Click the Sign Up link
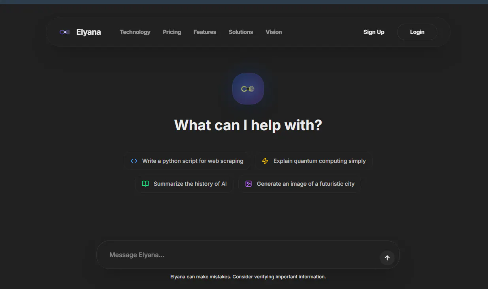 (374, 32)
